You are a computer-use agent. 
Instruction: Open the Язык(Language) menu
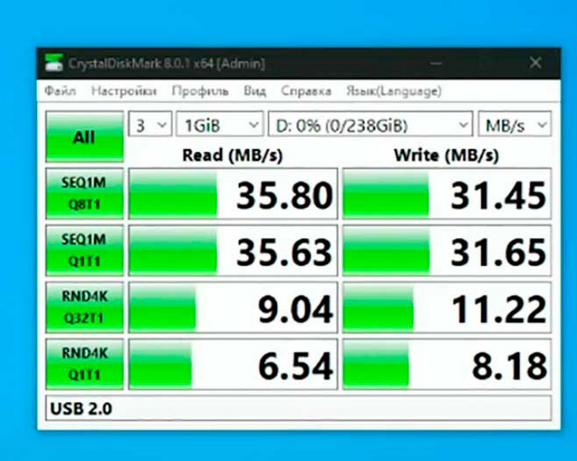pyautogui.click(x=394, y=91)
